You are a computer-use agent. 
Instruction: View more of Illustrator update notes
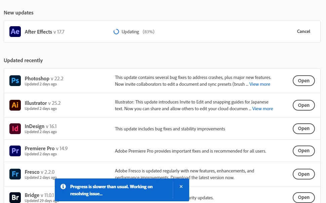[x=262, y=109]
